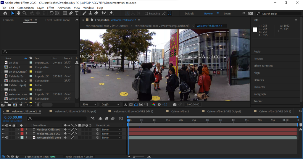Toggle Frame Blending for timeline layers

pos(107,119)
